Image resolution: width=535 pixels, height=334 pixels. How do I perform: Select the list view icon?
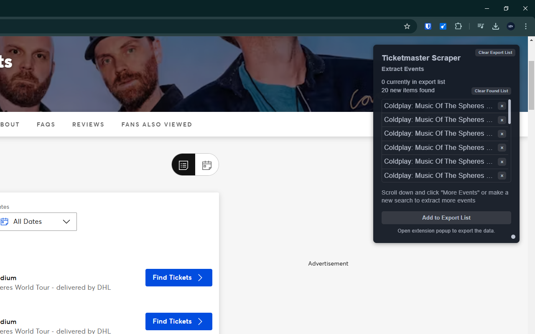(183, 164)
